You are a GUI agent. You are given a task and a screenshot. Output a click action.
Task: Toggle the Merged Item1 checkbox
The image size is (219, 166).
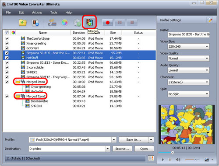[7, 82]
